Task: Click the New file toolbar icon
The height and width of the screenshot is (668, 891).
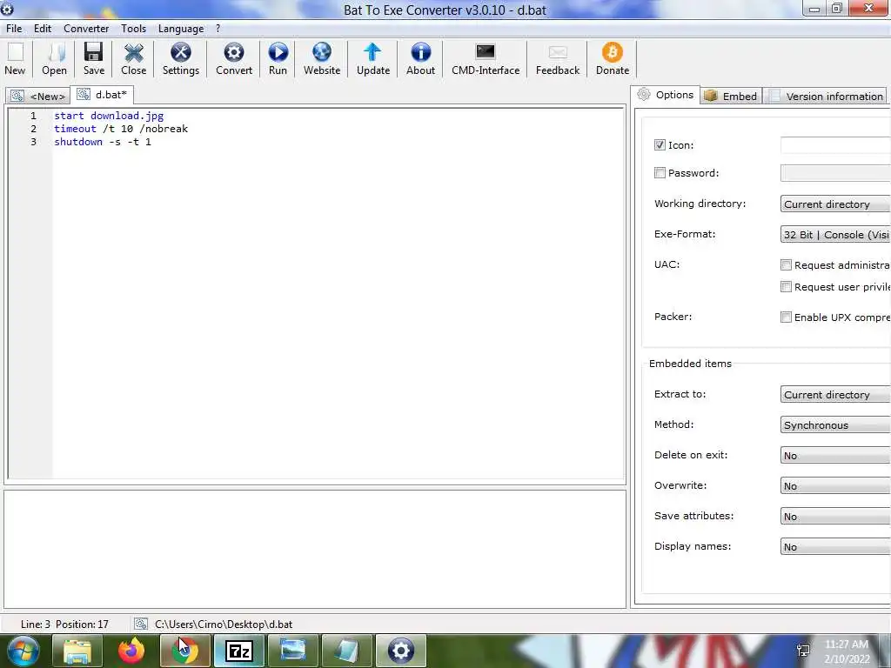Action: coord(16,58)
